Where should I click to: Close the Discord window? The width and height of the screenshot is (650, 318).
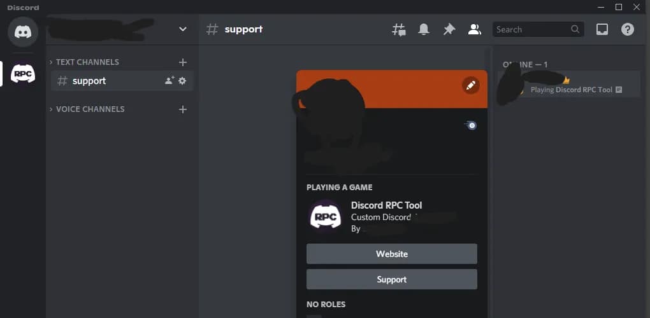pos(637,7)
